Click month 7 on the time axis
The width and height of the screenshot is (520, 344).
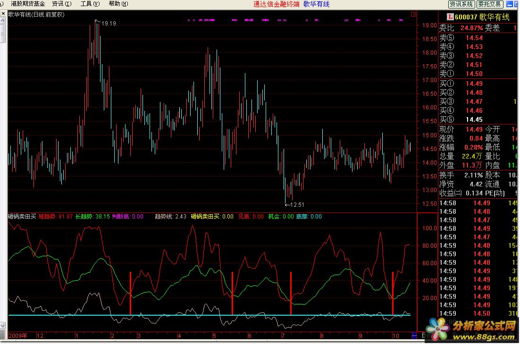(x=283, y=336)
